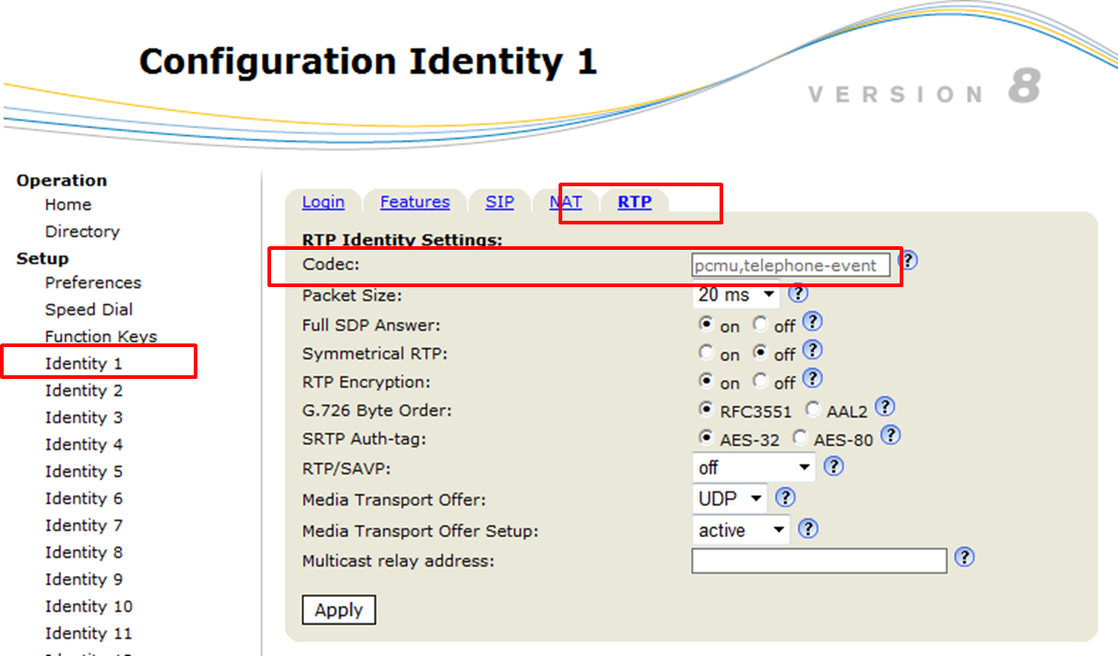
Task: Open help icon for Packet Size
Action: coord(798,293)
